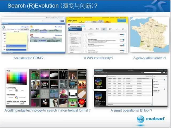Select the purple aurora image thumbnail
The width and height of the screenshot is (171, 128).
[45, 75]
